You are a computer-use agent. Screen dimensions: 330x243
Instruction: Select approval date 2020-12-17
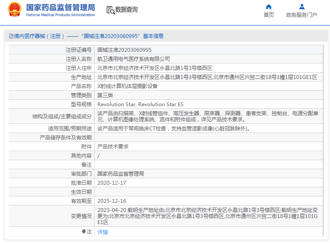point(112,183)
